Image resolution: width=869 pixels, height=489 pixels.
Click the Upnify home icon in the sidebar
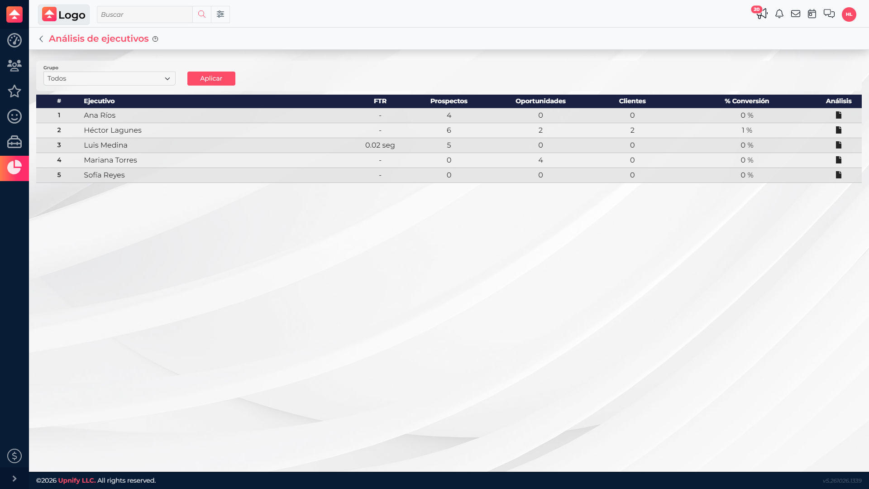(14, 14)
